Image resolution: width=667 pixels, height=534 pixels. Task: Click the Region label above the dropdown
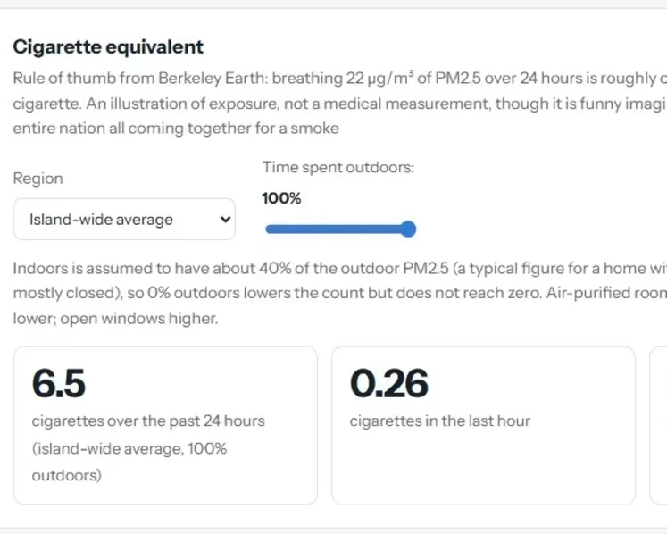pos(38,179)
